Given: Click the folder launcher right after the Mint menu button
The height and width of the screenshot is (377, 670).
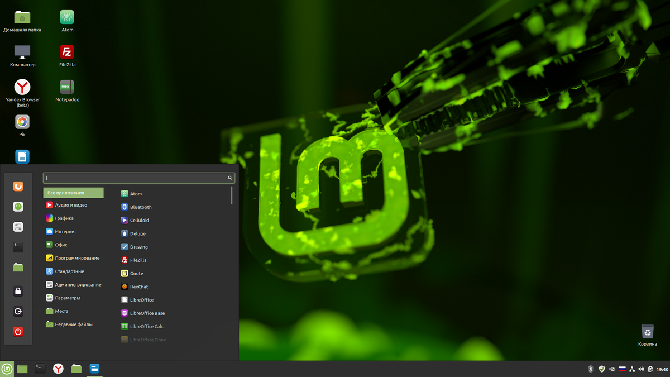Looking at the screenshot, I should coord(22,369).
